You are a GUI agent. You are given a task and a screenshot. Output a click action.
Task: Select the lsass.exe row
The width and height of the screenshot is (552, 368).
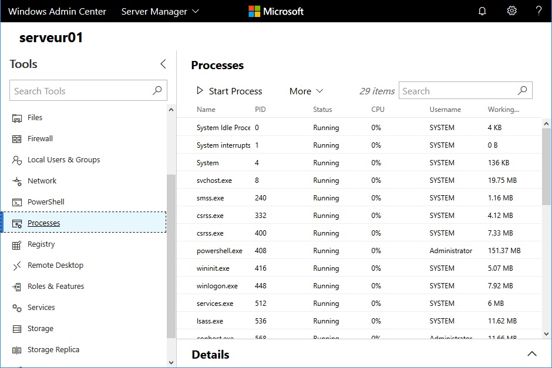click(359, 321)
